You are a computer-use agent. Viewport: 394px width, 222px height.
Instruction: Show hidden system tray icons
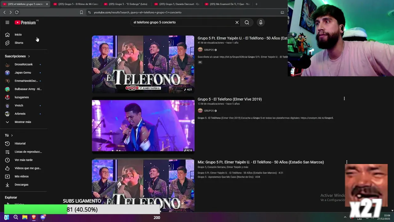point(345,217)
